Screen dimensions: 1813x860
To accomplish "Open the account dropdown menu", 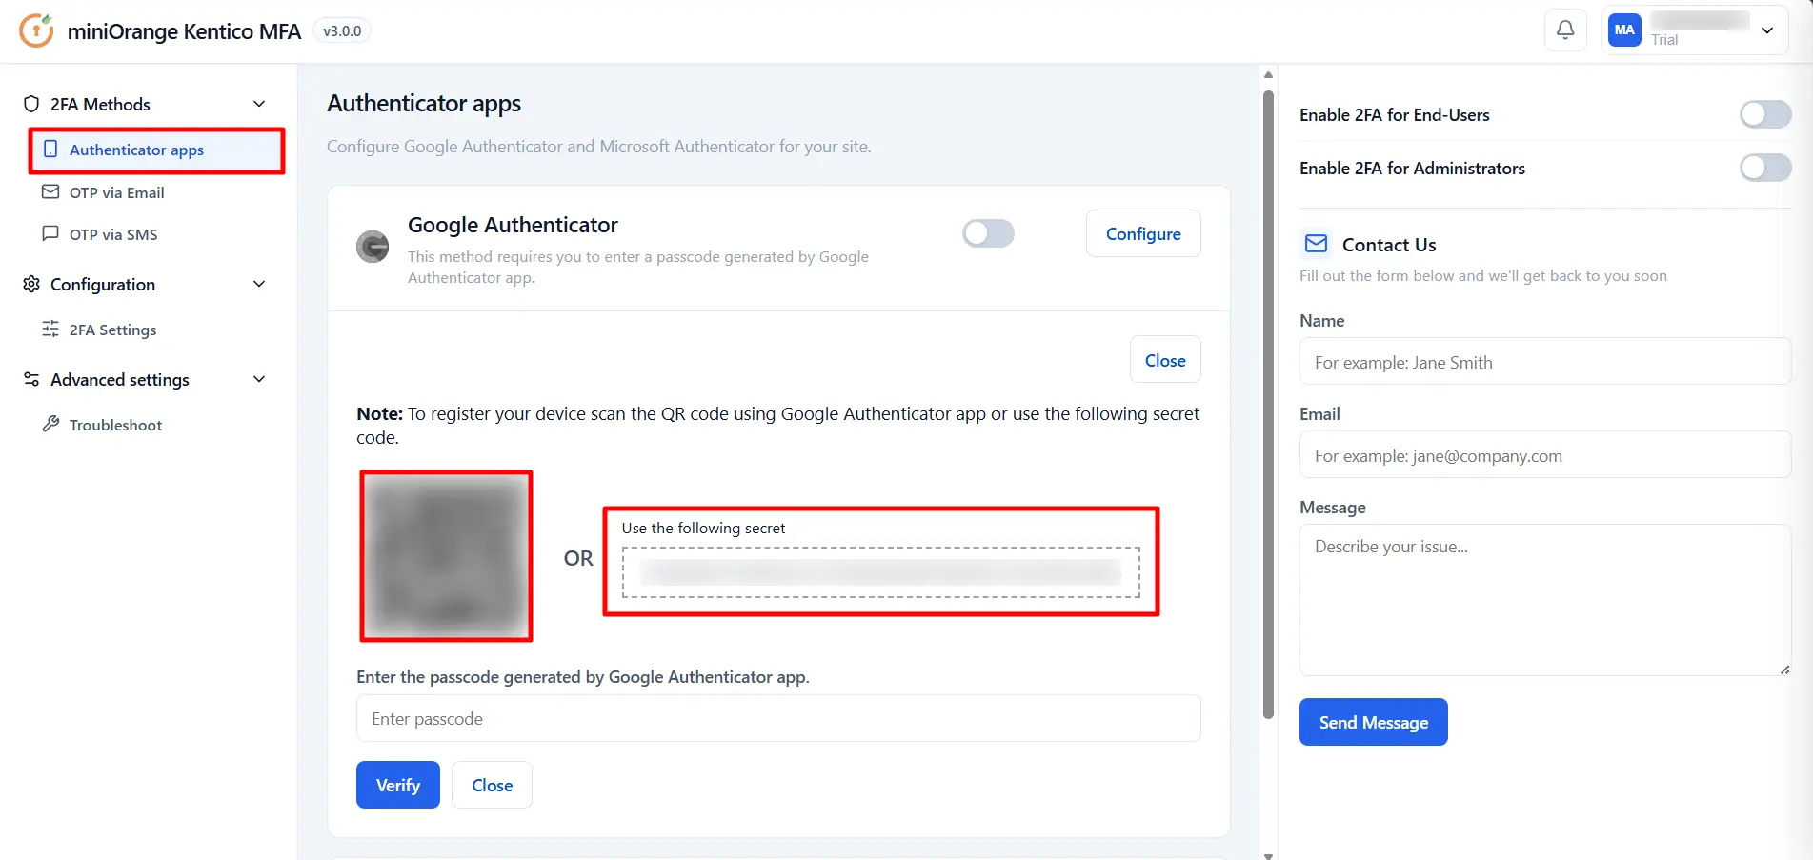I will [x=1767, y=30].
